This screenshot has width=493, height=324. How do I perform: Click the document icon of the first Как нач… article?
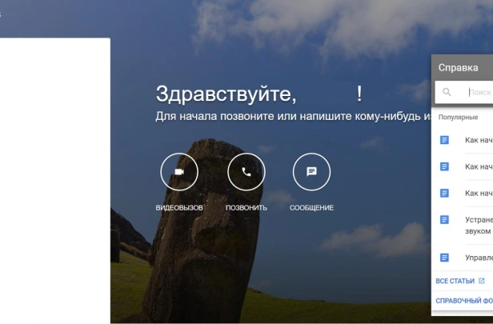tap(444, 140)
